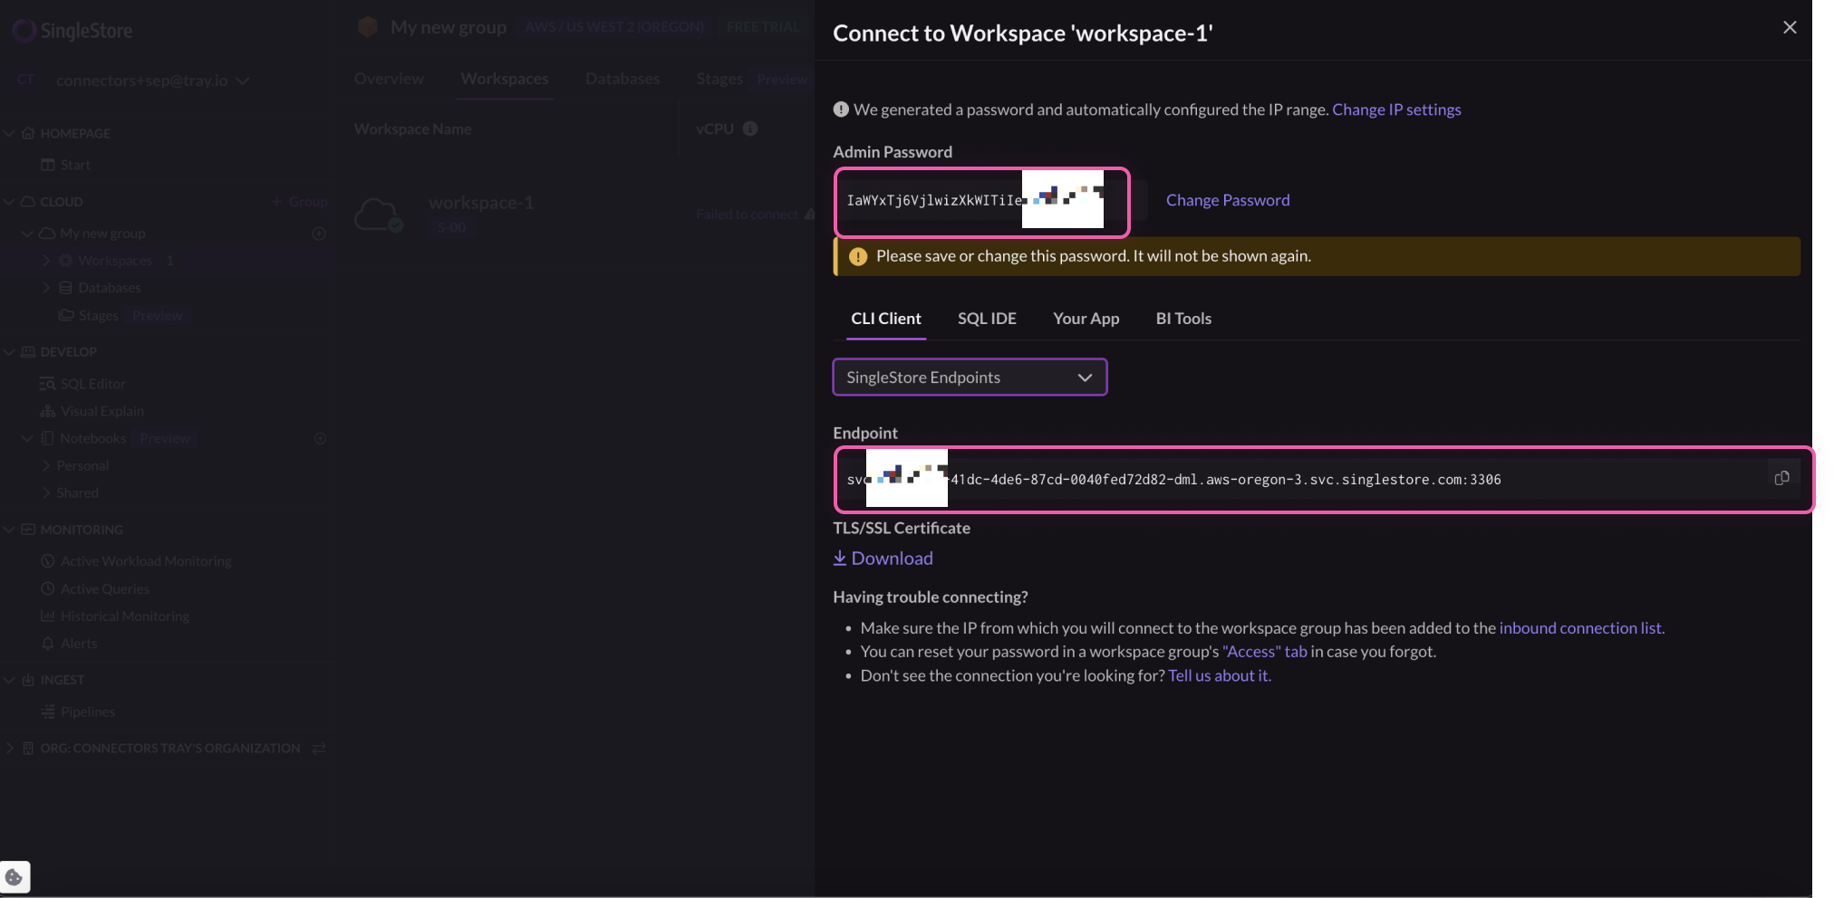This screenshot has width=1834, height=898.
Task: Collapse the MONITORING sidebar section
Action: [x=9, y=530]
